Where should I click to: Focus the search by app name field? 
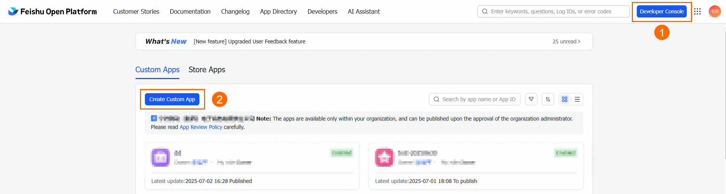tap(475, 99)
